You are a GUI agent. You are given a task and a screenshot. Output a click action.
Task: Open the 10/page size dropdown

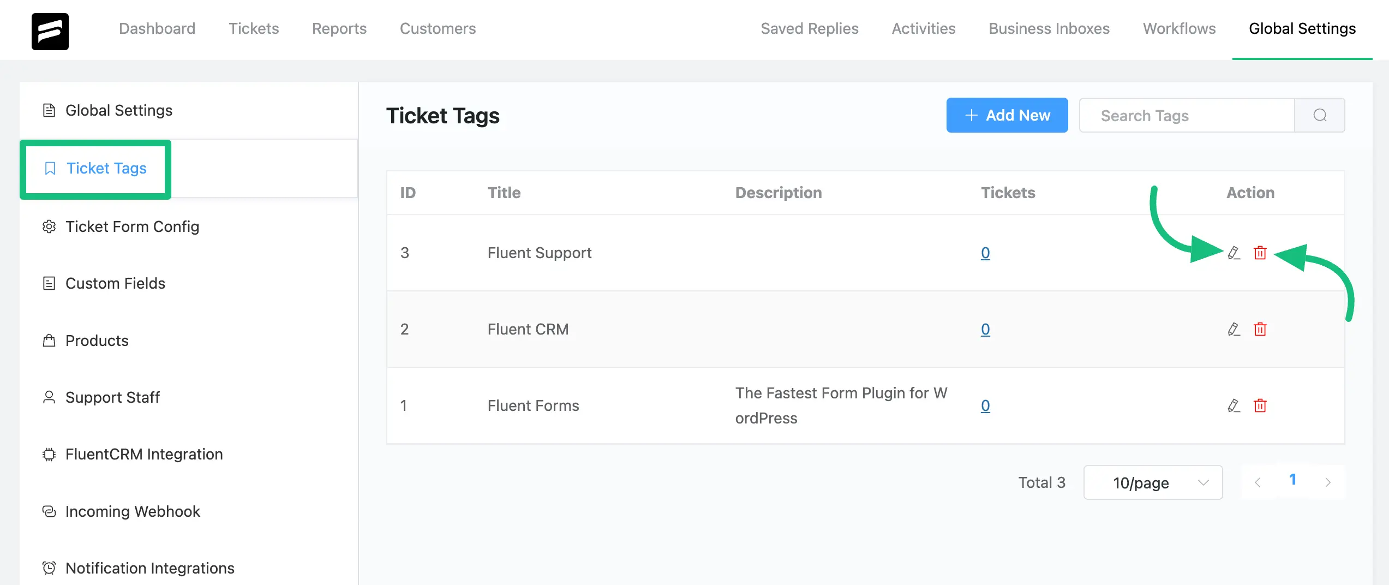[x=1153, y=482]
